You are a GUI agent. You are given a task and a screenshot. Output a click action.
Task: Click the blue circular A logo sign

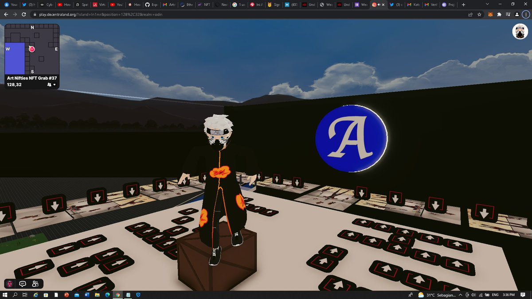coord(351,138)
